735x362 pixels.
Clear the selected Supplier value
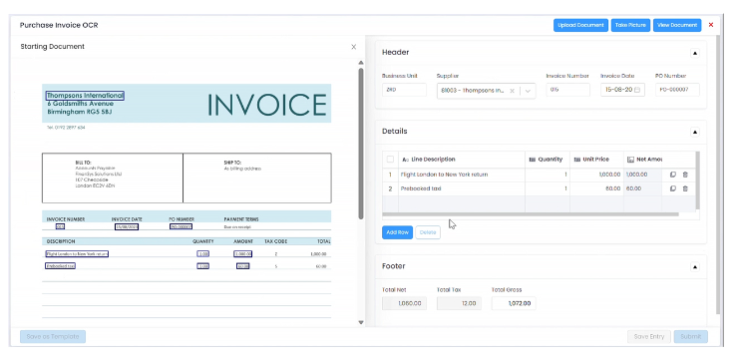coord(512,91)
